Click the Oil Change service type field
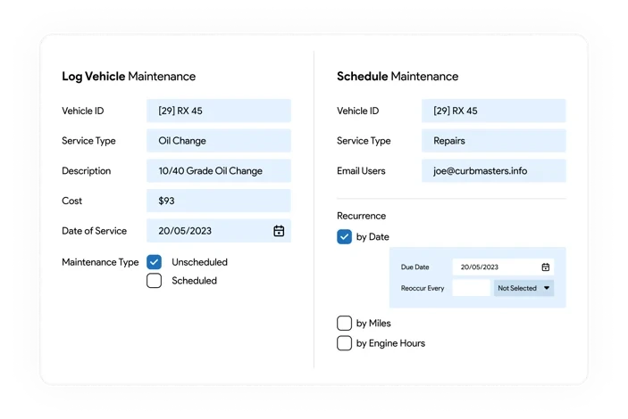 tap(219, 141)
